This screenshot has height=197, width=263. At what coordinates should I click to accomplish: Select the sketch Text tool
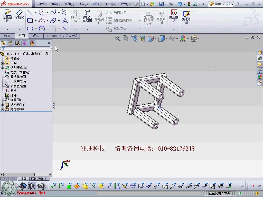tap(65, 21)
